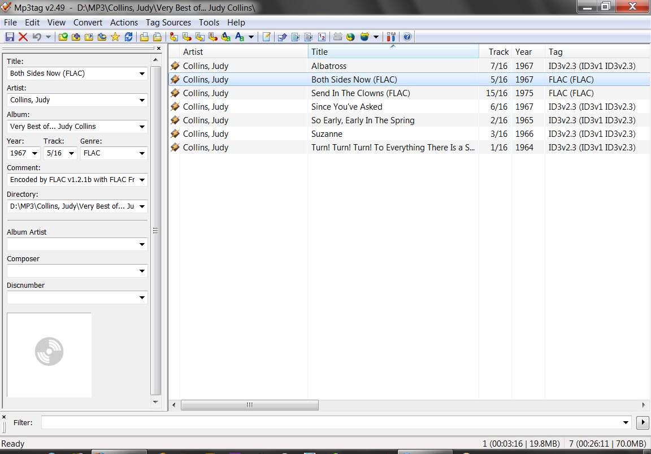Open the Genre dropdown showing FLAC
This screenshot has width=651, height=454.
142,153
